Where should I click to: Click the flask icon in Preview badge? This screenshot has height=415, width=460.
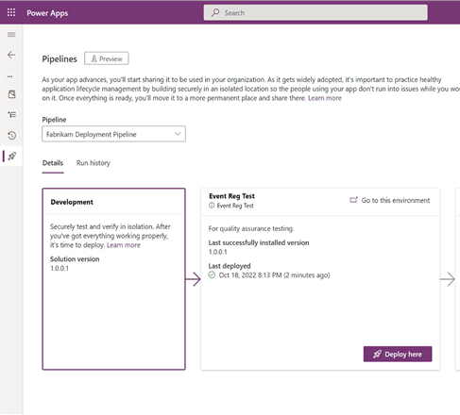tap(94, 58)
